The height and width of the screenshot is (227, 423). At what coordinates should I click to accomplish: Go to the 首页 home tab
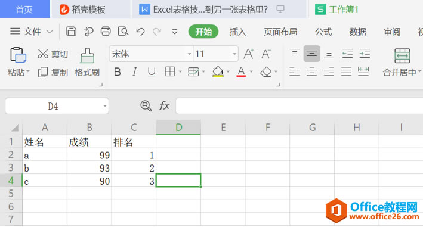(24, 9)
